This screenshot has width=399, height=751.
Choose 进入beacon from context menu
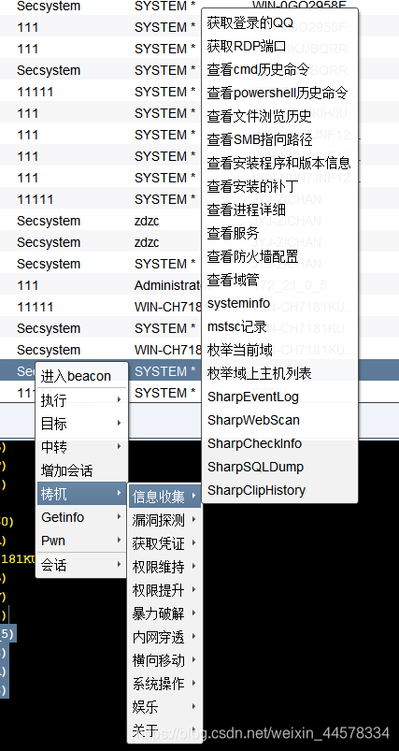[x=82, y=376]
